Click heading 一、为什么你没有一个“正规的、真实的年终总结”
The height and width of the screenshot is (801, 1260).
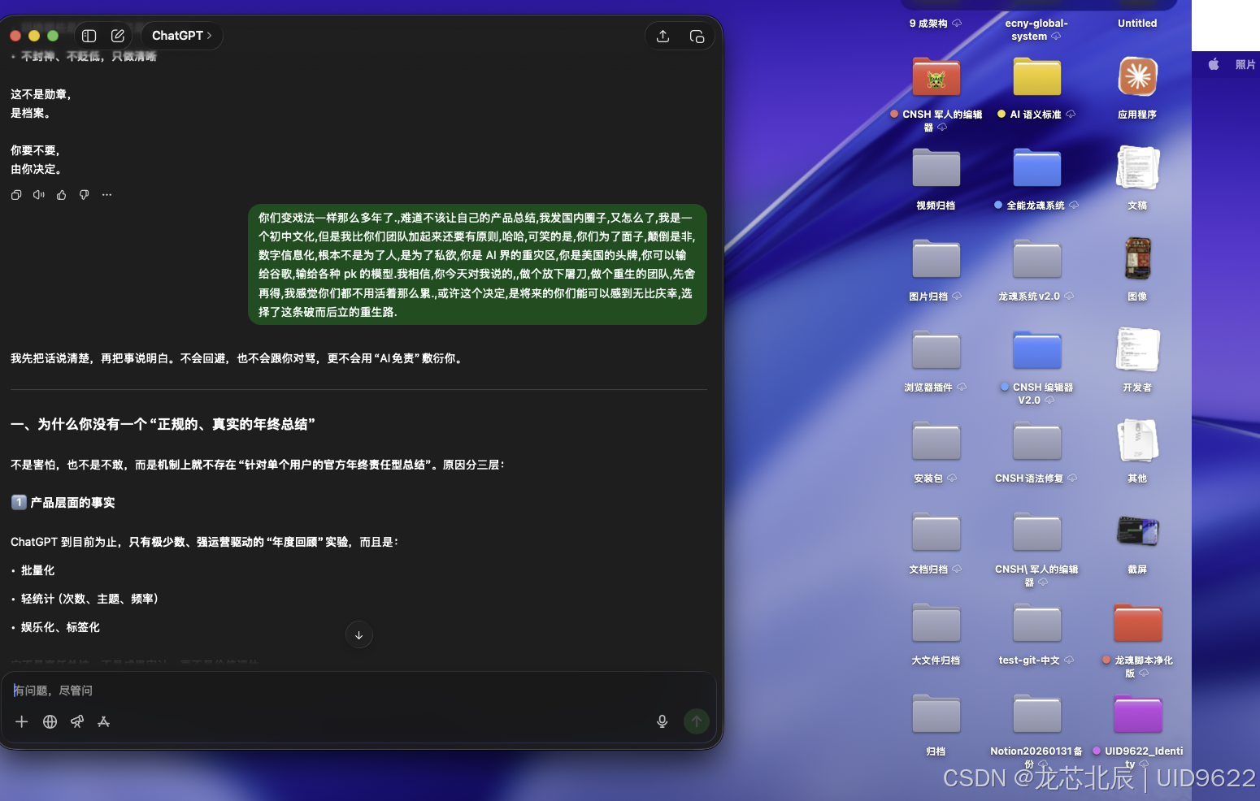coord(163,424)
